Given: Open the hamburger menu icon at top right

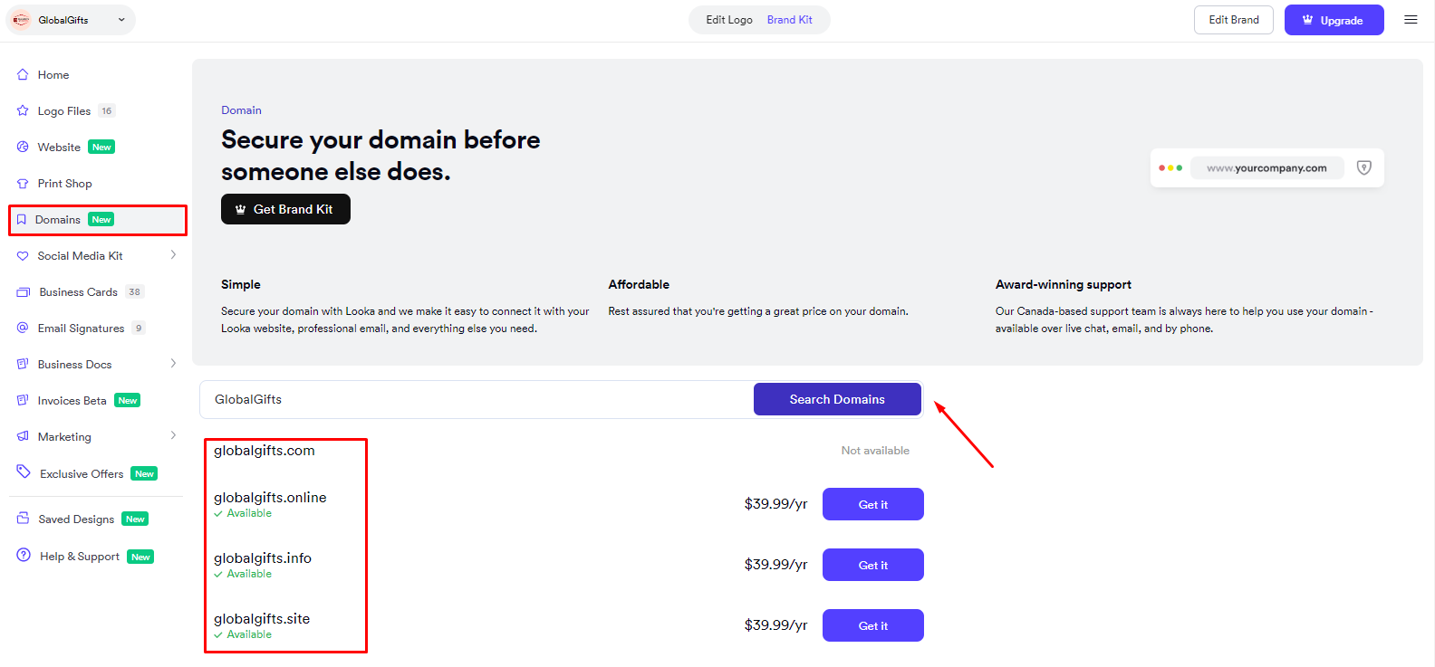Looking at the screenshot, I should coord(1411,20).
